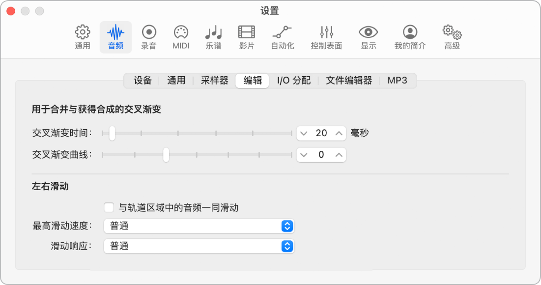Switch to the 文件编辑器 tab
Image resolution: width=541 pixels, height=285 pixels.
click(x=349, y=81)
